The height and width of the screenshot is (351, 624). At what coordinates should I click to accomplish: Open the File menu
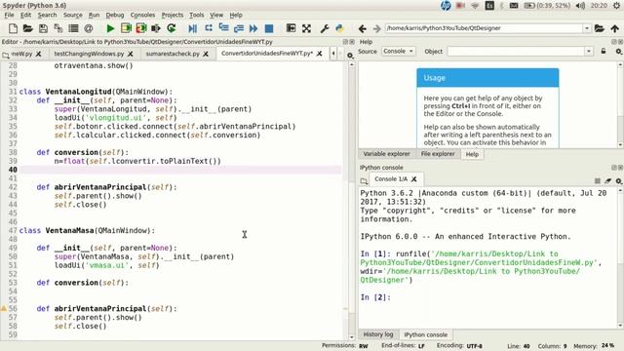pos(9,16)
